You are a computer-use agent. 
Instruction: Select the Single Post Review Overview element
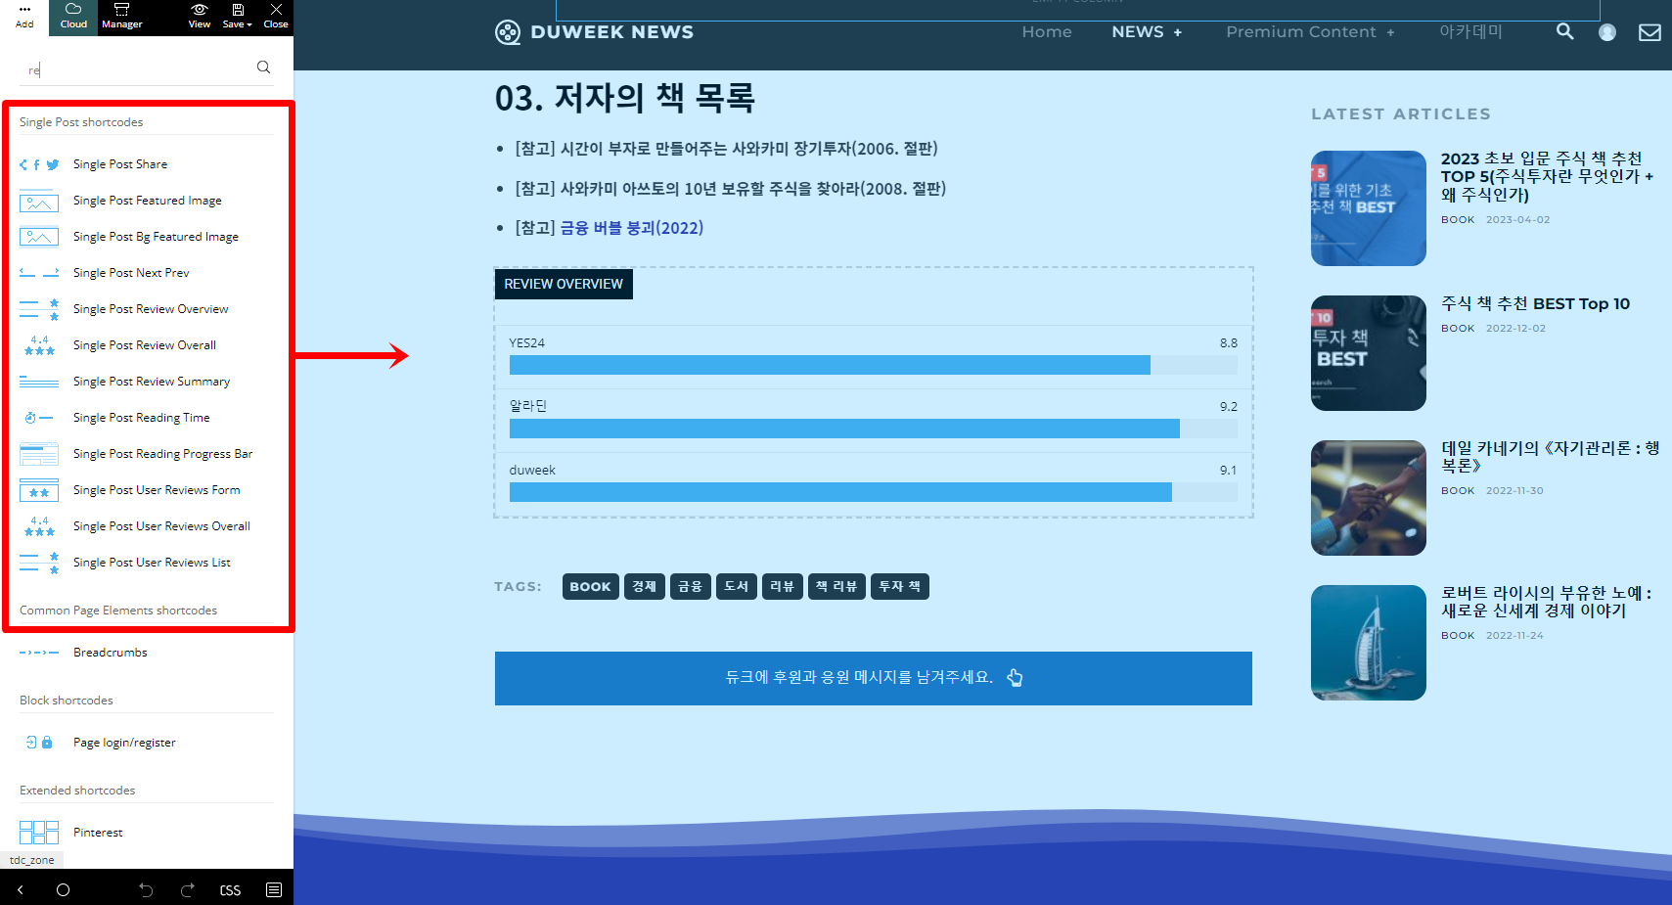[x=147, y=309]
